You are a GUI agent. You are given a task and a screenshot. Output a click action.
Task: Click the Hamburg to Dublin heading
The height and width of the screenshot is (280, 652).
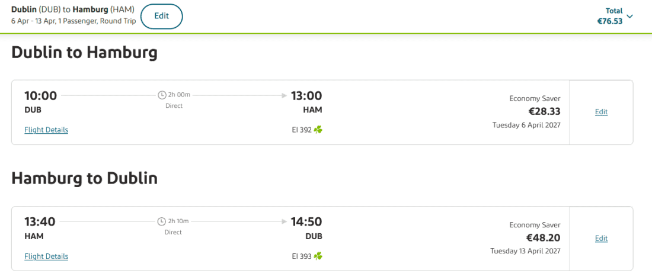(84, 178)
